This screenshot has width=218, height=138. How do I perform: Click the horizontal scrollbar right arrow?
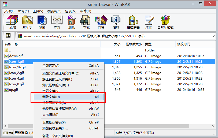point(213,126)
